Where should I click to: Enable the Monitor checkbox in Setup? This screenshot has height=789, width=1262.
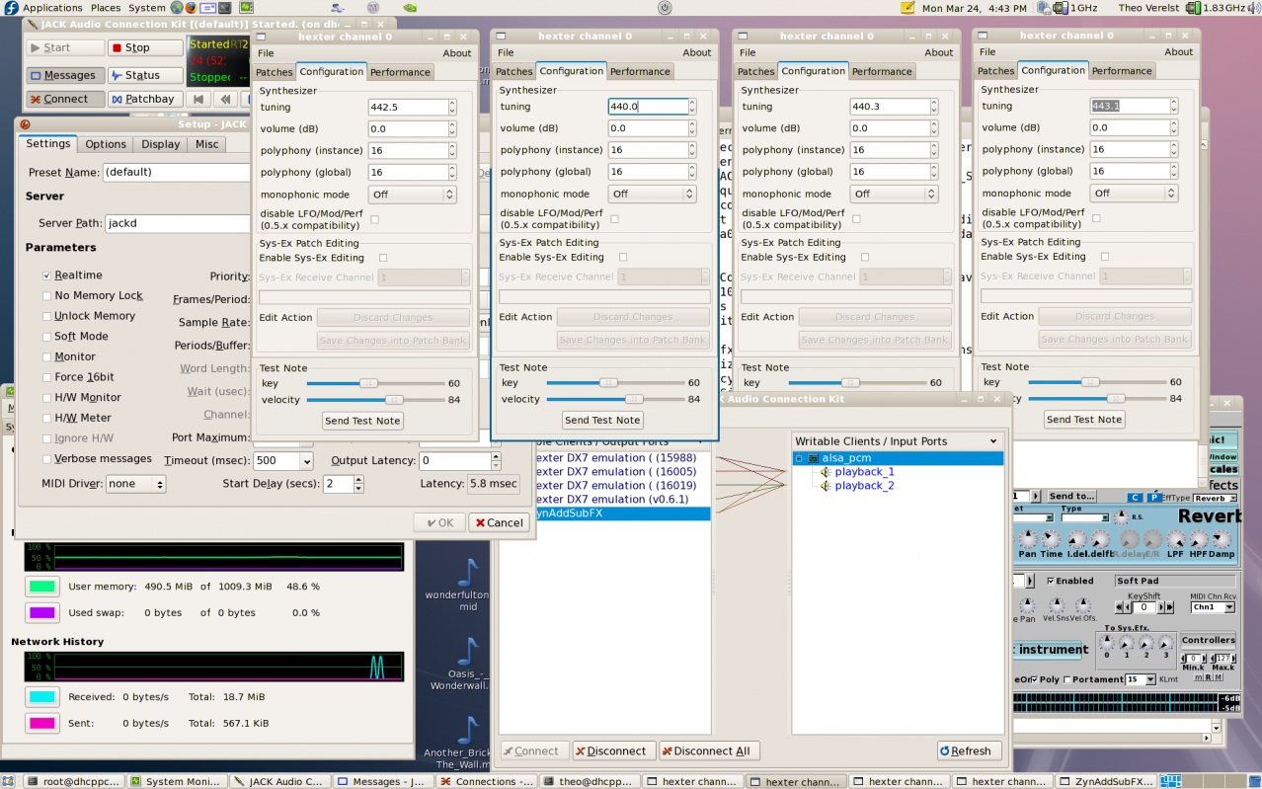[x=47, y=356]
